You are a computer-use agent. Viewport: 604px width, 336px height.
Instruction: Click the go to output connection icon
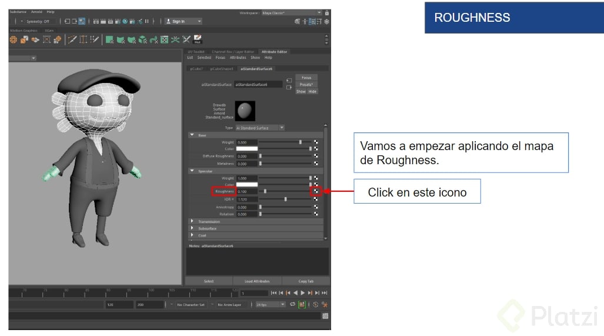289,88
